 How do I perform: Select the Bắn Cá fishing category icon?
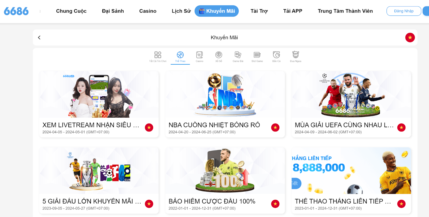click(x=276, y=55)
